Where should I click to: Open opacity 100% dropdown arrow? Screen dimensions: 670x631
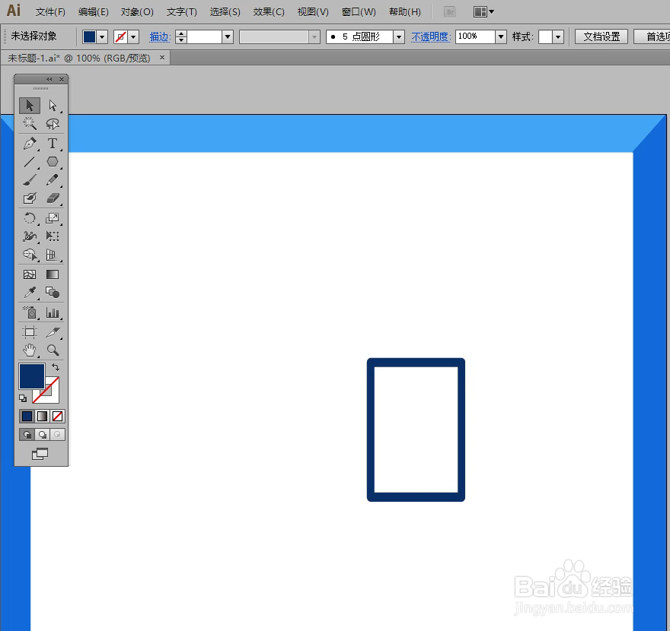(x=501, y=37)
